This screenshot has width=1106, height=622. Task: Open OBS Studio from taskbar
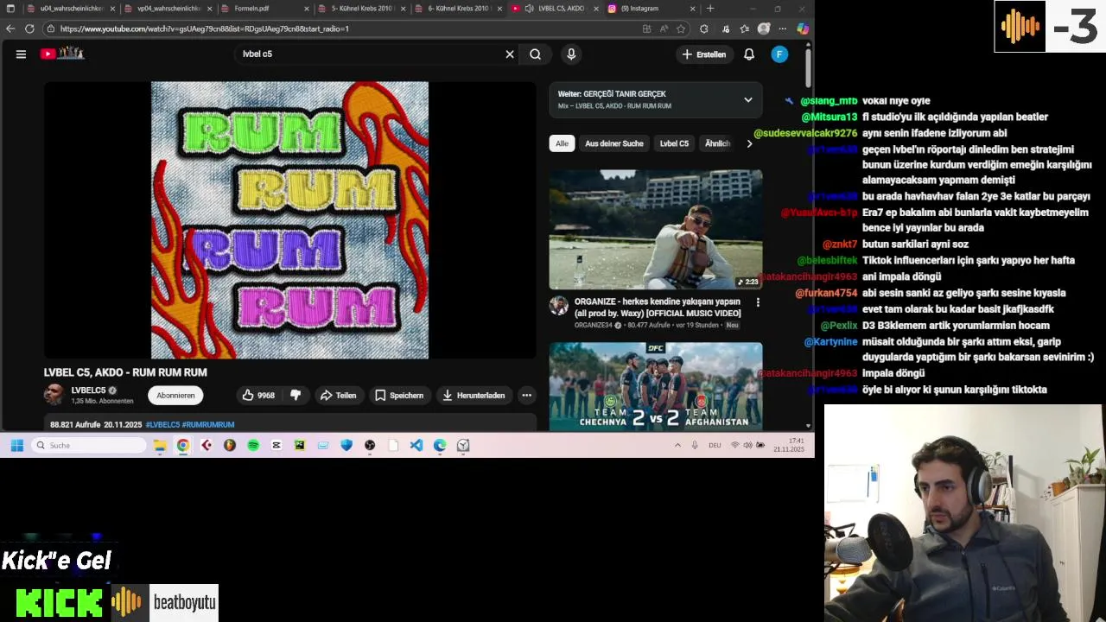click(x=370, y=445)
